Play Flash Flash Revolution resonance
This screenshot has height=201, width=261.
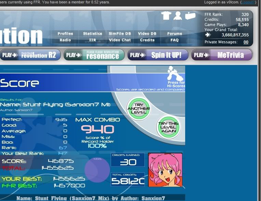coord(94,55)
